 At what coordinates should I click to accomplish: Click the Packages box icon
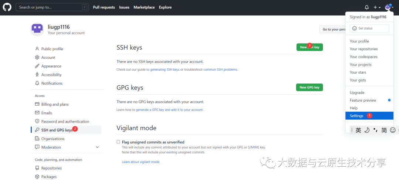pos(37,177)
